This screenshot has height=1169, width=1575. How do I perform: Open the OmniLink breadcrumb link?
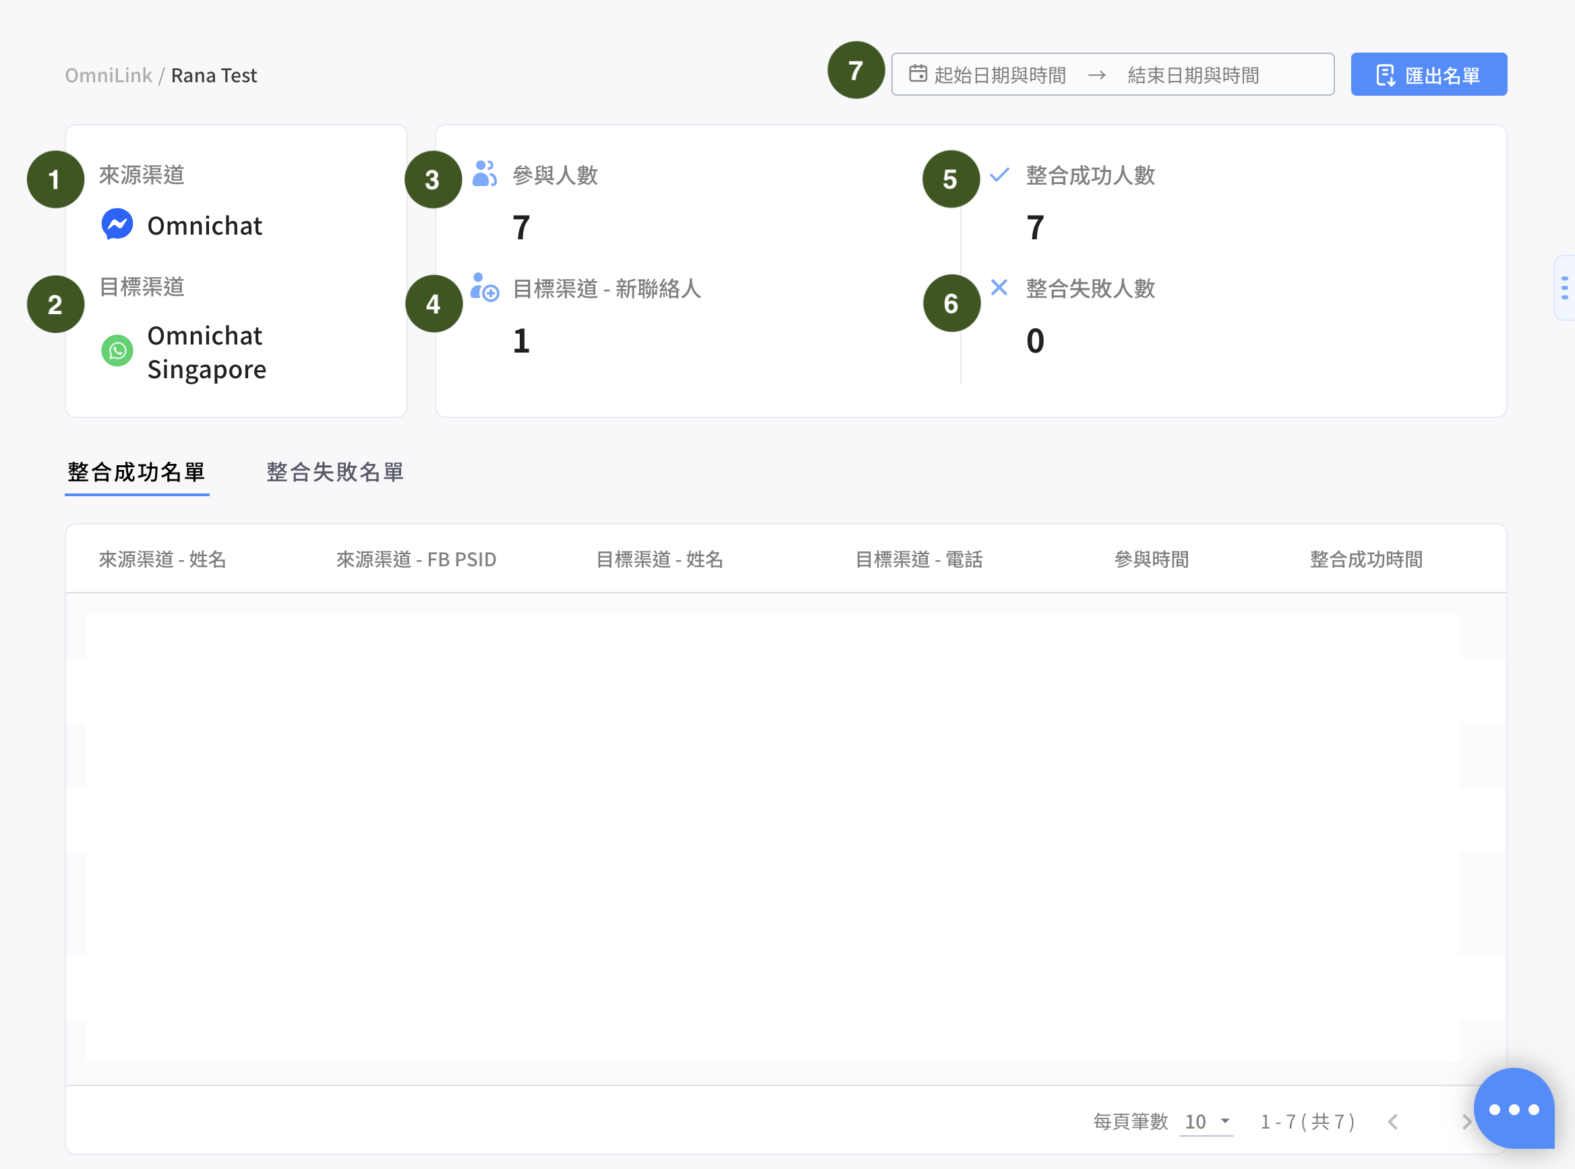coord(109,75)
